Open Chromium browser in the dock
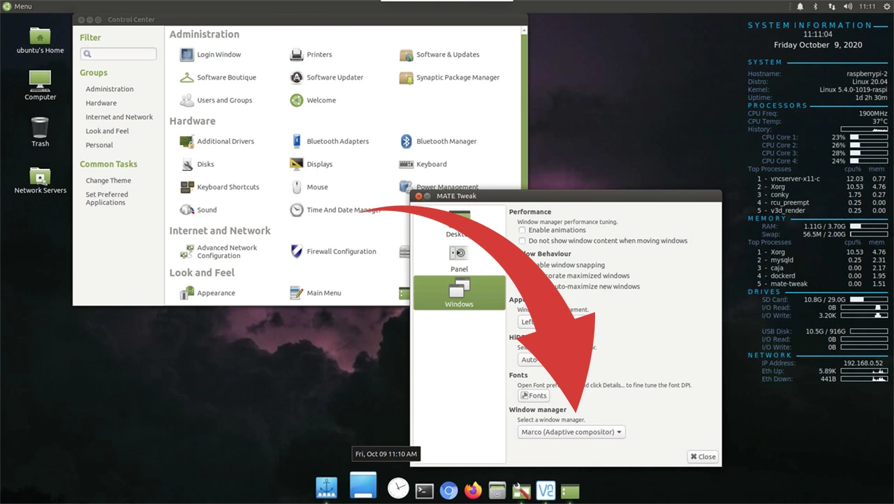894x504 pixels. (448, 491)
